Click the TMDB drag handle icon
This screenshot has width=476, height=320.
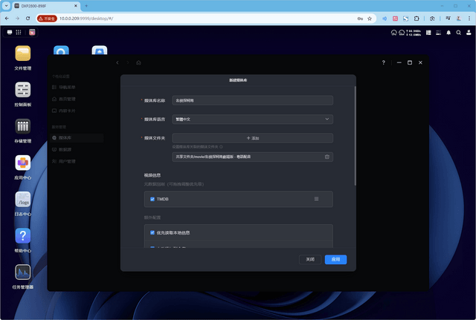316,199
